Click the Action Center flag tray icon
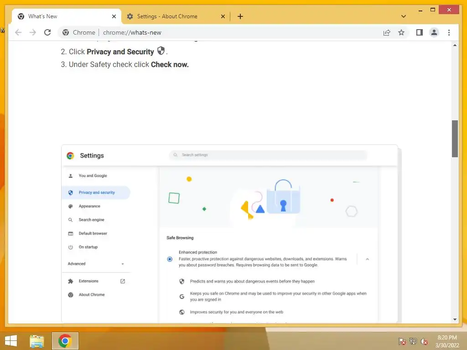 click(x=402, y=341)
